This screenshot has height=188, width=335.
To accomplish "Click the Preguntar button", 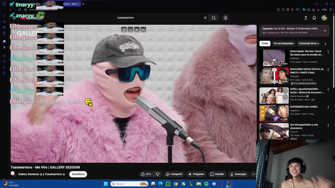I will tap(196, 174).
